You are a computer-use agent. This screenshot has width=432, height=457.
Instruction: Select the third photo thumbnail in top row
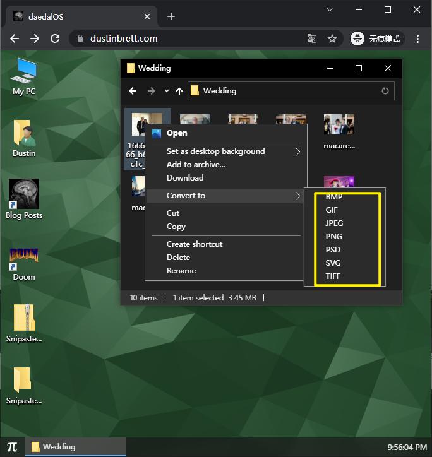click(243, 119)
